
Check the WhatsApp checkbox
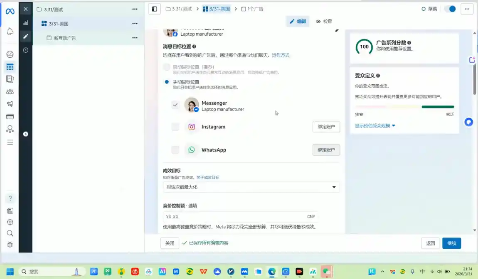(175, 150)
